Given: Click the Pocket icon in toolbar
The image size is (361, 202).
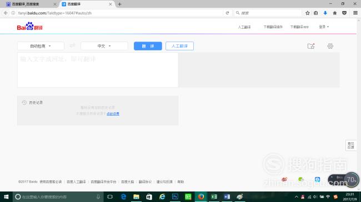Looking at the screenshot, I should pos(344,13).
